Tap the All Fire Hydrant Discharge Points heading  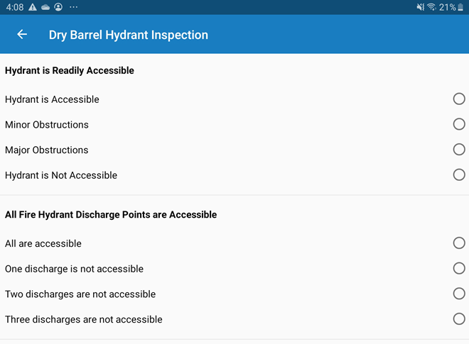click(111, 214)
